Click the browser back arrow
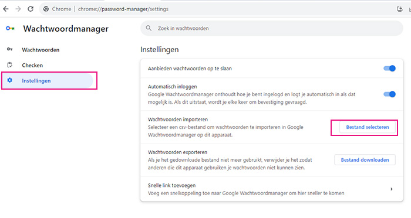Image resolution: width=411 pixels, height=218 pixels. (x=6, y=9)
